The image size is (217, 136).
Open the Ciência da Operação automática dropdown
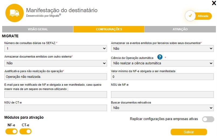click(162, 63)
